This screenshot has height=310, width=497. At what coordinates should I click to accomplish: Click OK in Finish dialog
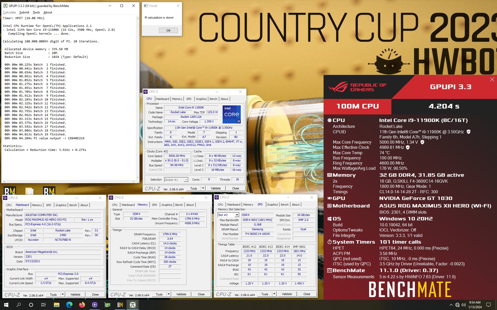[168, 30]
